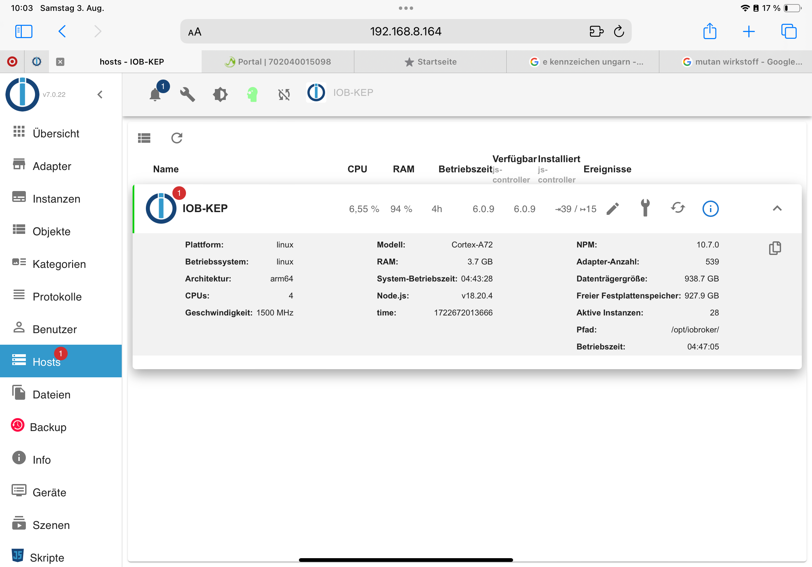Show IOB-KEP host information icon
The image size is (812, 567).
[710, 209]
